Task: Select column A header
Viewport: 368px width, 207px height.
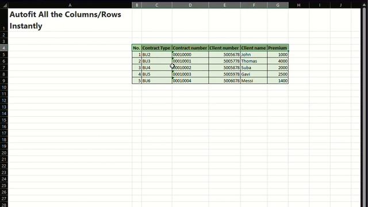Action: [70, 5]
